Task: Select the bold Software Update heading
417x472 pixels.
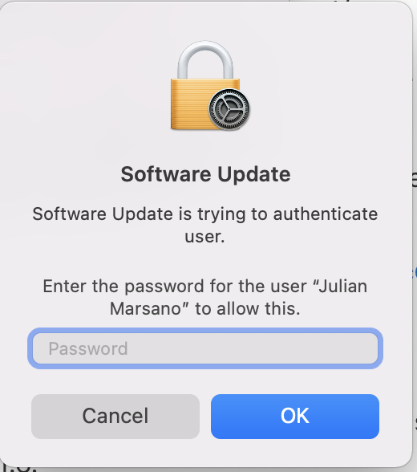Action: coord(205,174)
